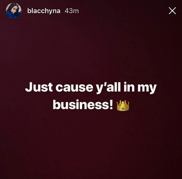
Task: Tap the word "my" ending the first line
Action: tap(147, 89)
